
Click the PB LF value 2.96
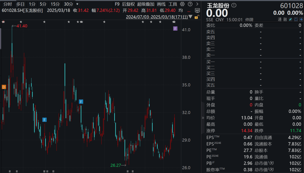click(x=248, y=163)
